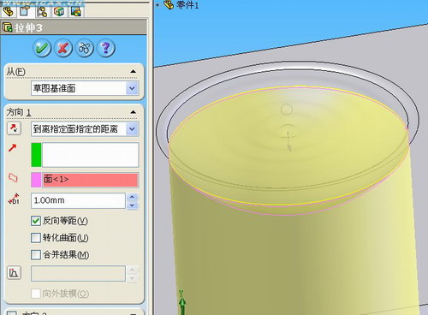Increase the offset distance with up spinner

pos(132,197)
